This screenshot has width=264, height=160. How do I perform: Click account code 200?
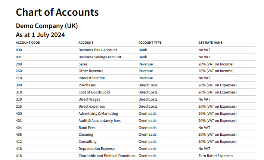19,64
